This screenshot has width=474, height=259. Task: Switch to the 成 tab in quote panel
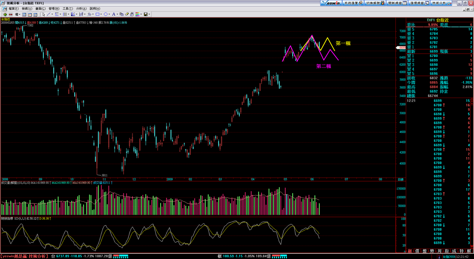pos(454,251)
